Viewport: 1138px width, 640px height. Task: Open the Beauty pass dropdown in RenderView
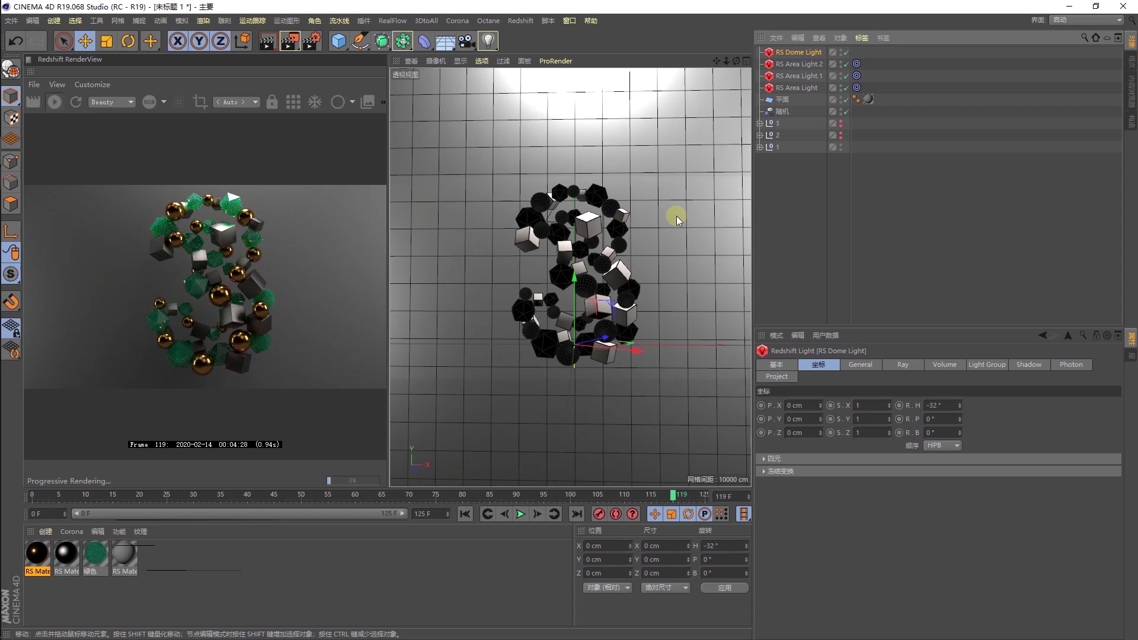coord(111,102)
